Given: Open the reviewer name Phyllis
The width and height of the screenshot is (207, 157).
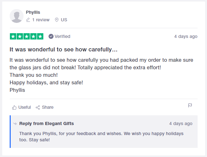Looking at the screenshot, I should click(x=33, y=12).
